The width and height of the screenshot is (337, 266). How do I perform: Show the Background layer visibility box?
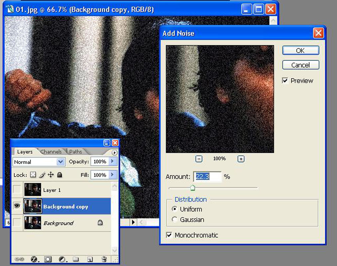tap(17, 223)
